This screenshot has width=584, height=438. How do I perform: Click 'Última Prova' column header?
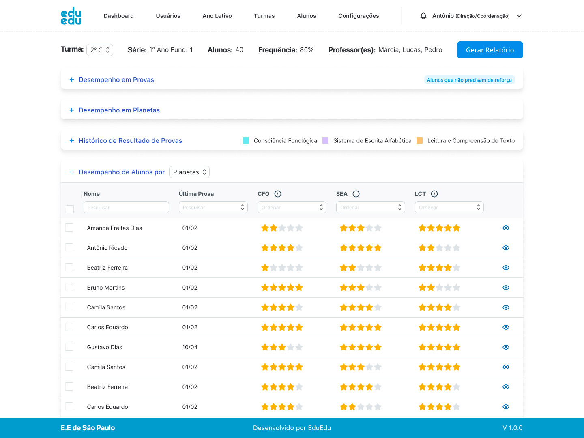tap(196, 194)
